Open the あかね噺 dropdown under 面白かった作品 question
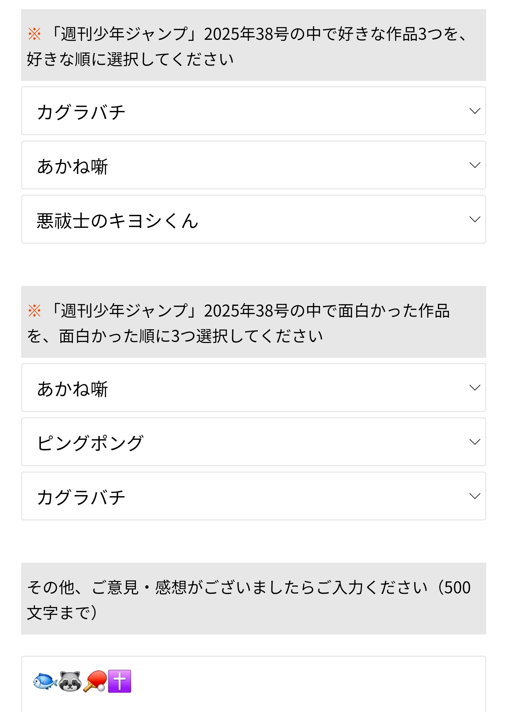The width and height of the screenshot is (507, 712). pyautogui.click(x=253, y=388)
